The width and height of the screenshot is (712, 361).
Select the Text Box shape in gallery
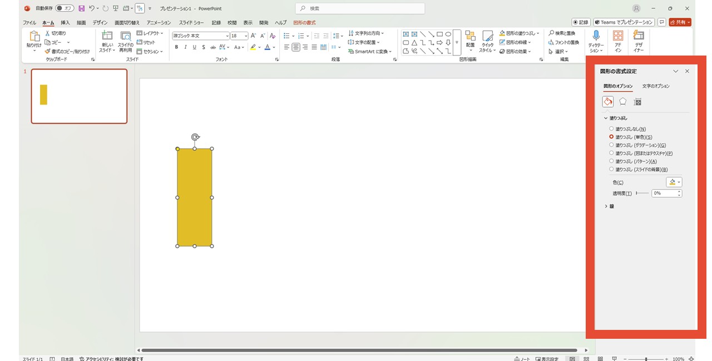(x=406, y=34)
